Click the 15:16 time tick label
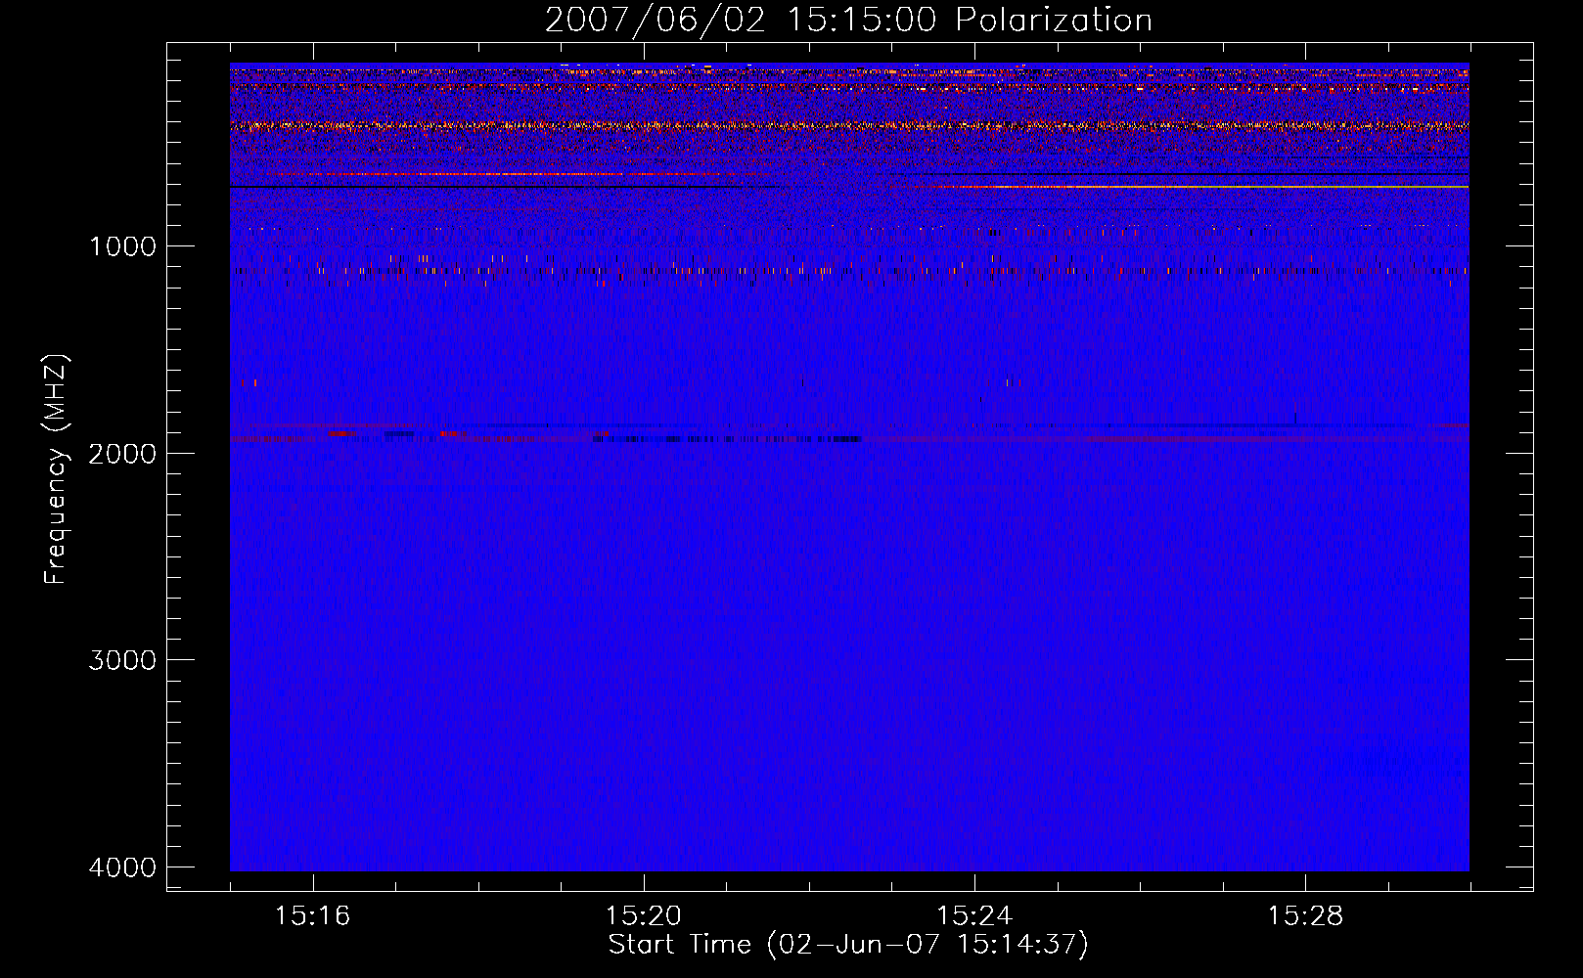 (x=312, y=916)
